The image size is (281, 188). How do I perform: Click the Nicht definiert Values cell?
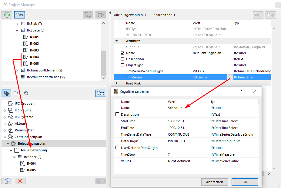179,161
